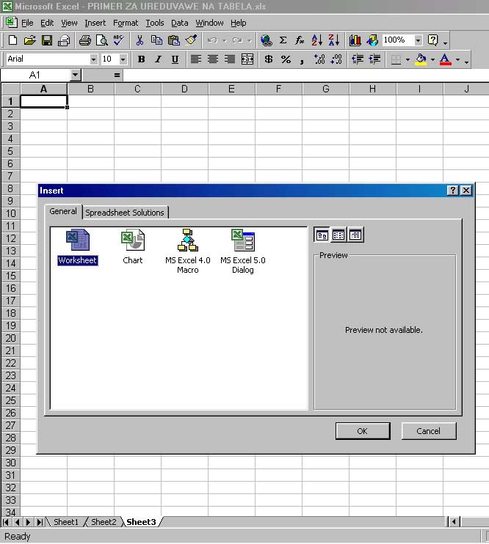Toggle Bold formatting
This screenshot has height=544, width=489.
tap(141, 59)
